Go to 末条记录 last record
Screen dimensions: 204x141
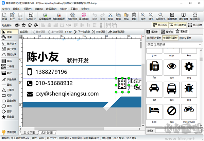click(99, 32)
